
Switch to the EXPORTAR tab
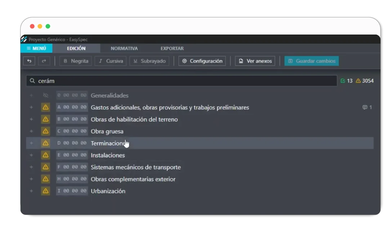[x=172, y=48]
